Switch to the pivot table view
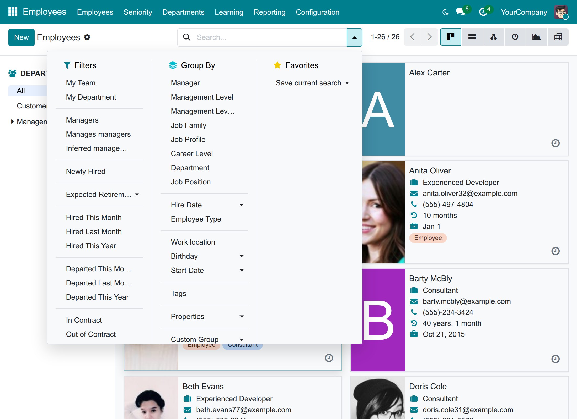Screen dimensions: 577x419 coord(558,37)
